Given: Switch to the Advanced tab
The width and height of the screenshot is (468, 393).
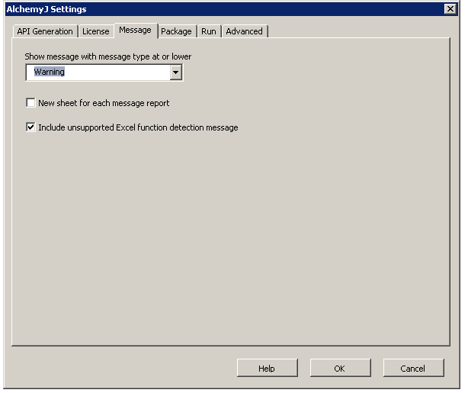Looking at the screenshot, I should (x=244, y=31).
